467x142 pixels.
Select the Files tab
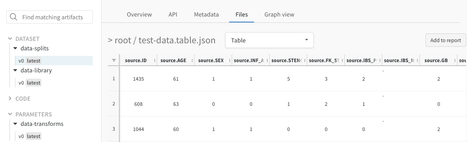[x=241, y=15]
